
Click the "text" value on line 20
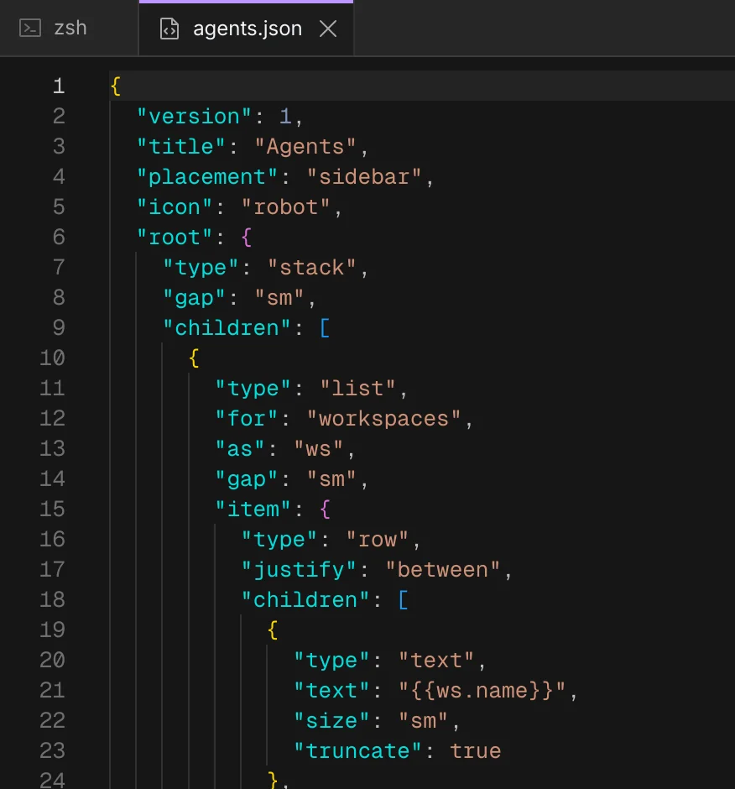click(435, 661)
